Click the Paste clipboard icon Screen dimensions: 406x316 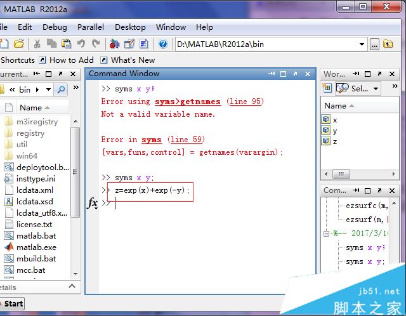pyautogui.click(x=66, y=44)
